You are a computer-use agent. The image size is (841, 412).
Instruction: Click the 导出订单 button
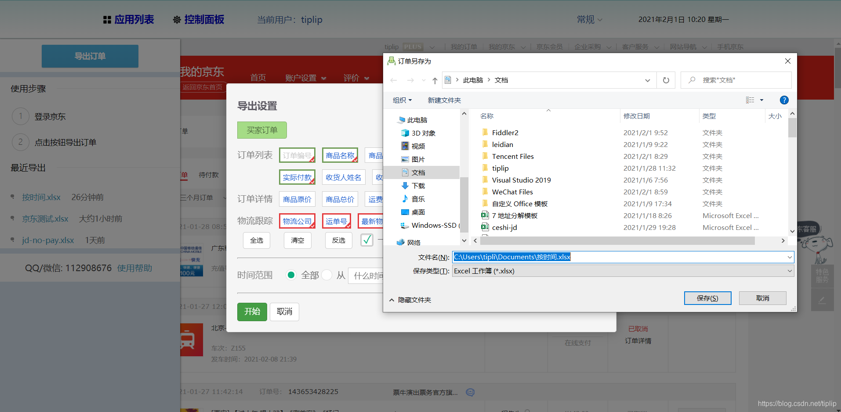(90, 56)
